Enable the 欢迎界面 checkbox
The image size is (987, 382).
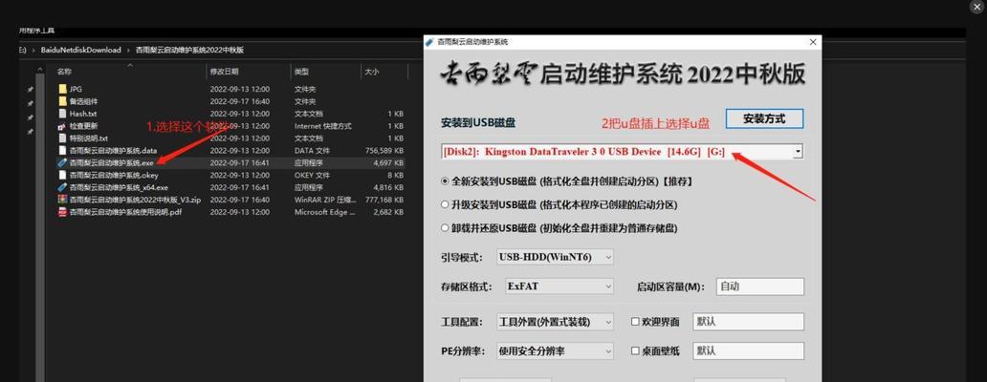(x=635, y=322)
